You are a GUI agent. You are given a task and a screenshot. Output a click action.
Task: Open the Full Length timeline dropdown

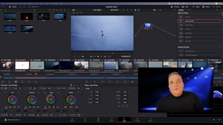[98, 10]
